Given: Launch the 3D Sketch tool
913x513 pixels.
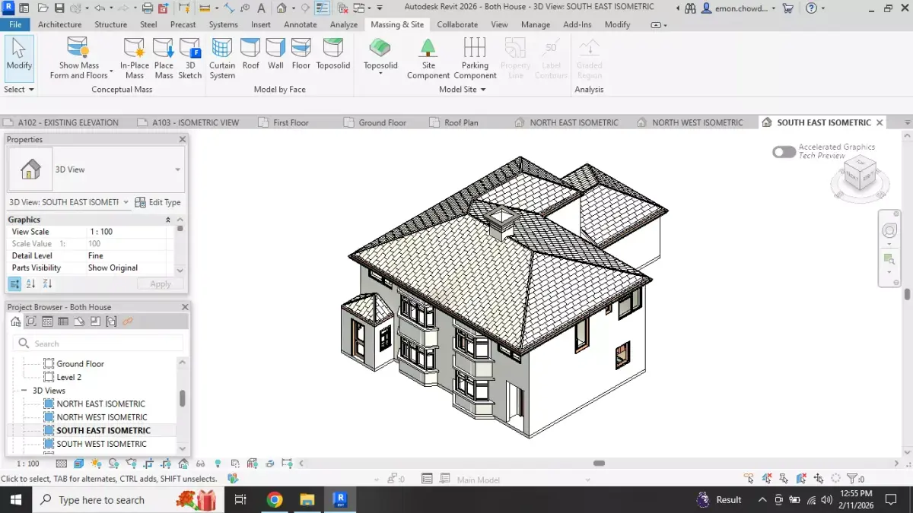Looking at the screenshot, I should pyautogui.click(x=190, y=59).
